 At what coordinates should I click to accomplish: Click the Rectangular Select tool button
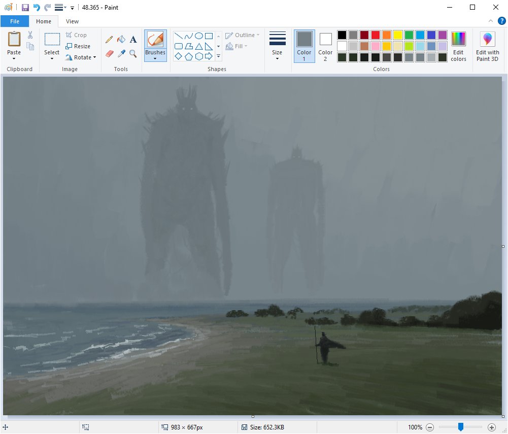point(52,39)
